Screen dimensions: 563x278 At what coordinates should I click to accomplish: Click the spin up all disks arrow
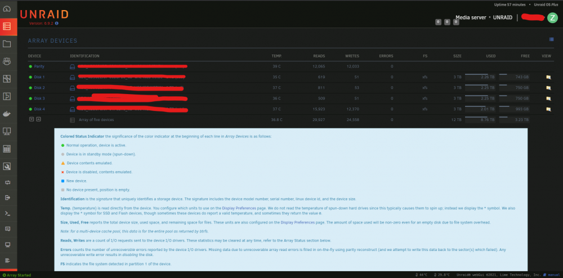38,119
